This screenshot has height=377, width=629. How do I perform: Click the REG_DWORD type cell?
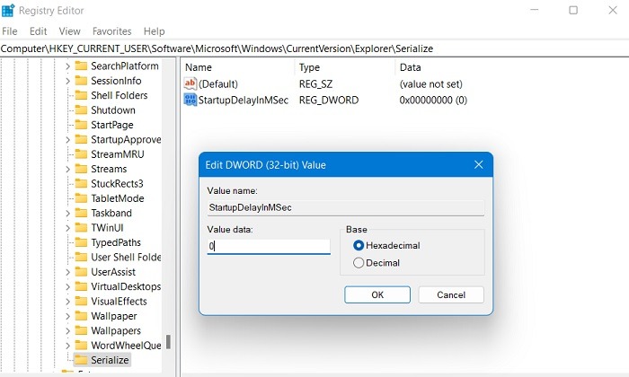pyautogui.click(x=329, y=101)
